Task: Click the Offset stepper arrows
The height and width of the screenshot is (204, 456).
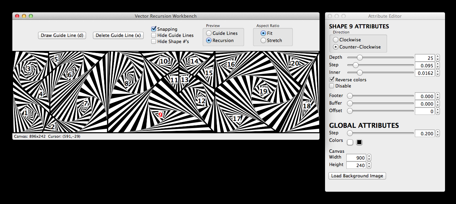Action: (437, 111)
